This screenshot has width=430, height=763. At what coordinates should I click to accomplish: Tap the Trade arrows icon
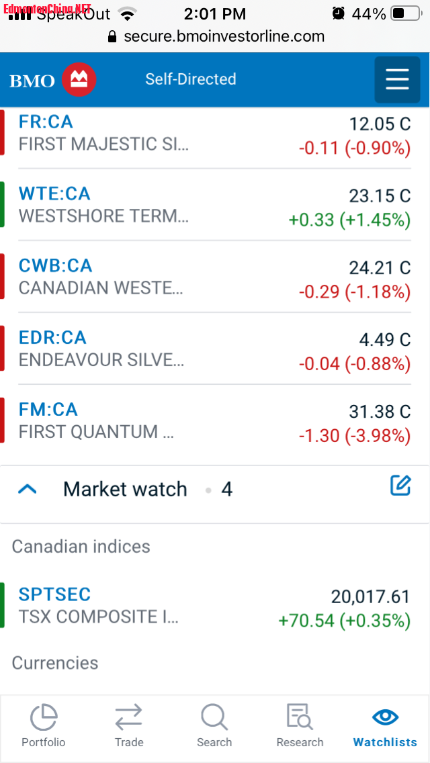128,717
